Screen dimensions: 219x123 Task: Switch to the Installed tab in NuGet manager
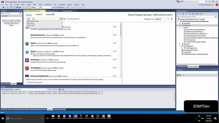click(39, 14)
